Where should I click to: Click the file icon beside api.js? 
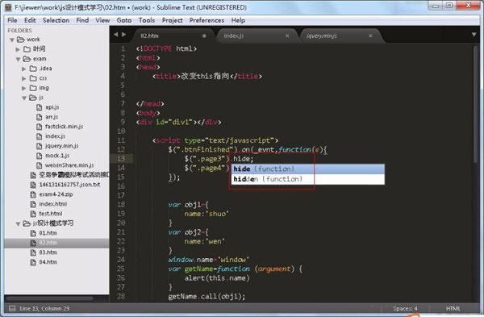click(40, 107)
